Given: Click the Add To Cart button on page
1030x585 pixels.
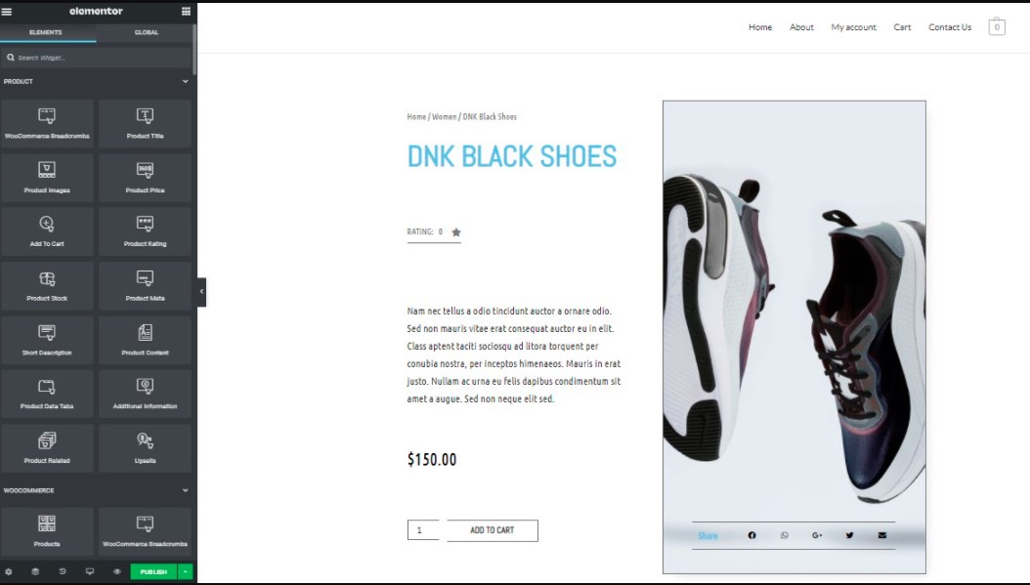Looking at the screenshot, I should pos(492,530).
